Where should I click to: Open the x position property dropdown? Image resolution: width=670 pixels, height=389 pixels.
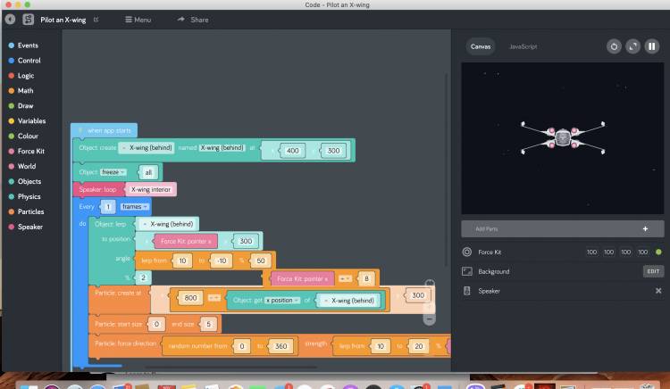[x=282, y=301]
